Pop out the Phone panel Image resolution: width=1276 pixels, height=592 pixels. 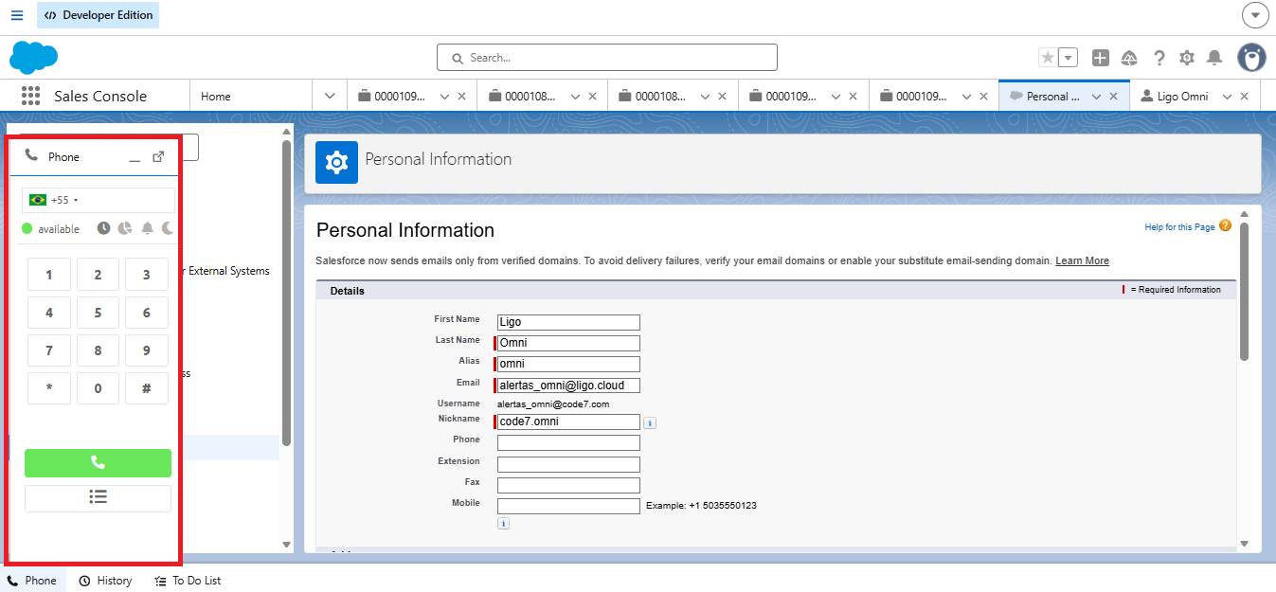(x=158, y=156)
